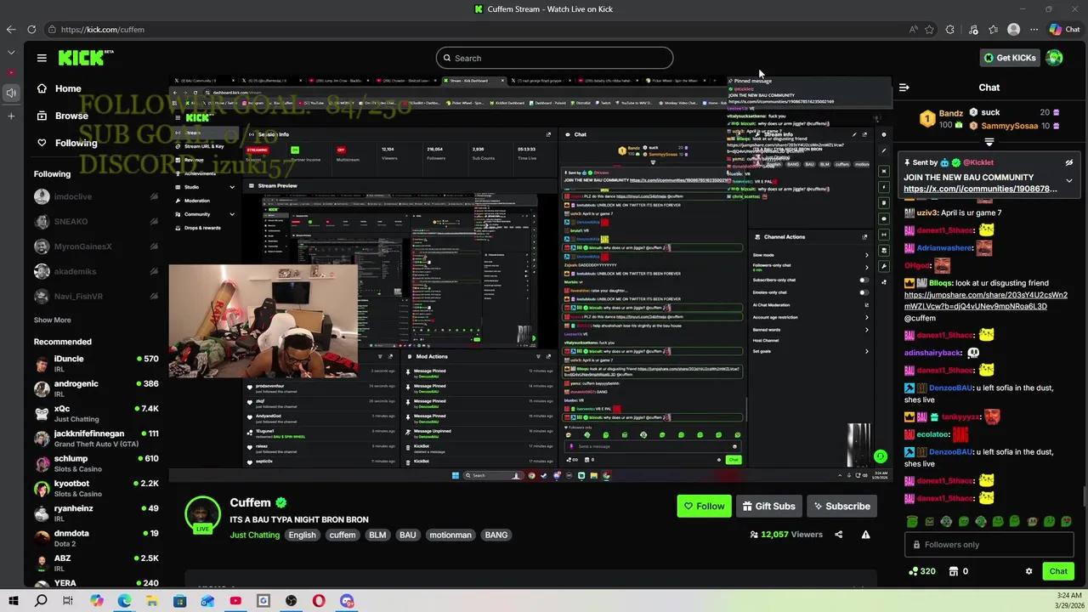1088x612 pixels.
Task: Click the KICK beta logo
Action: coord(86,58)
